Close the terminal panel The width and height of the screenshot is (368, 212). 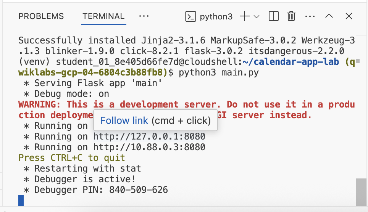coord(349,16)
